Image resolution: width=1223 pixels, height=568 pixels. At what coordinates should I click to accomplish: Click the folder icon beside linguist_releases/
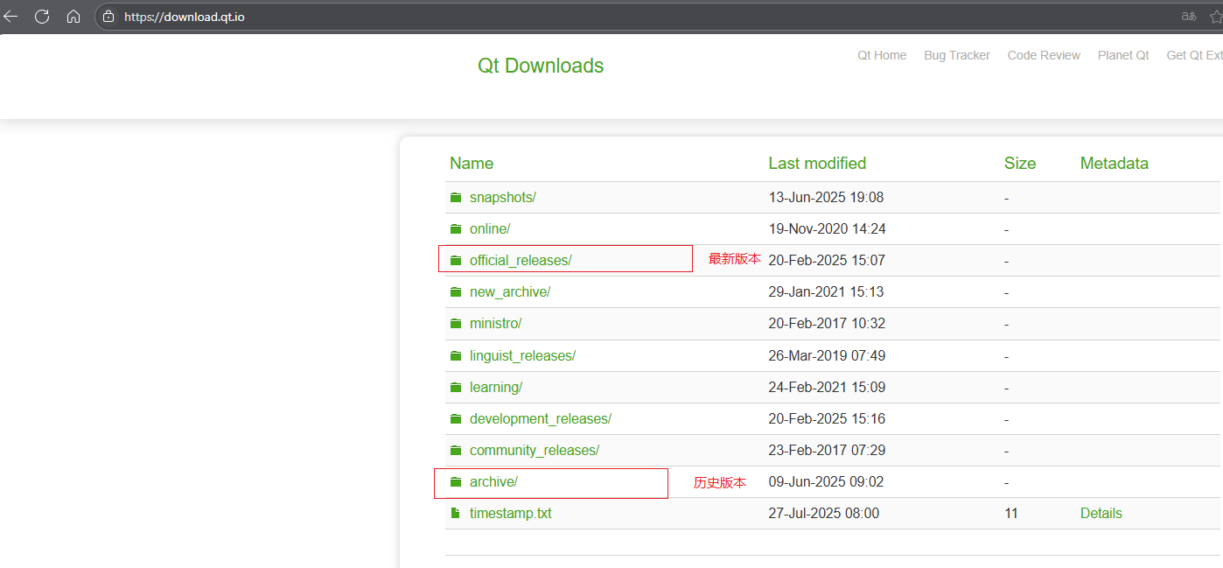(x=455, y=356)
